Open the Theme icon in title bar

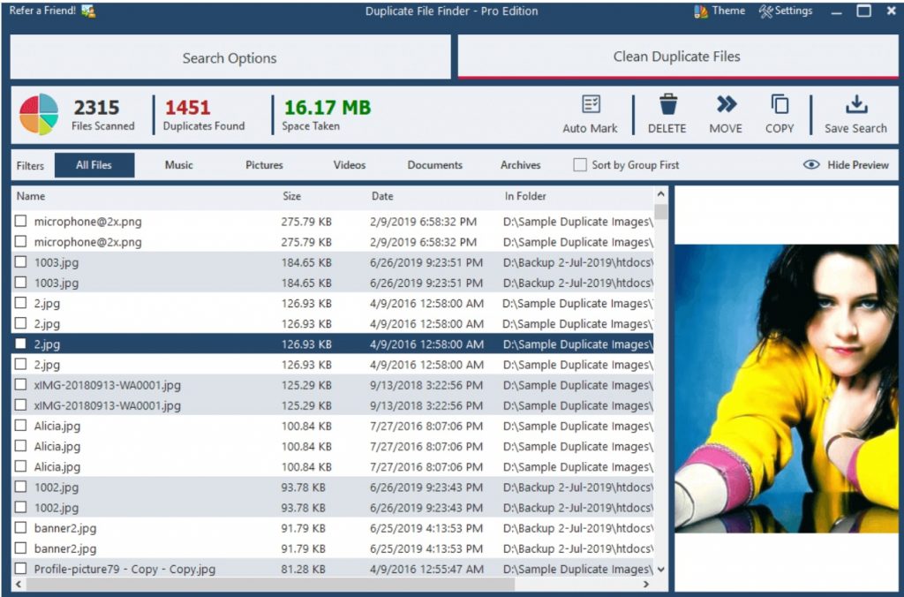tap(701, 11)
